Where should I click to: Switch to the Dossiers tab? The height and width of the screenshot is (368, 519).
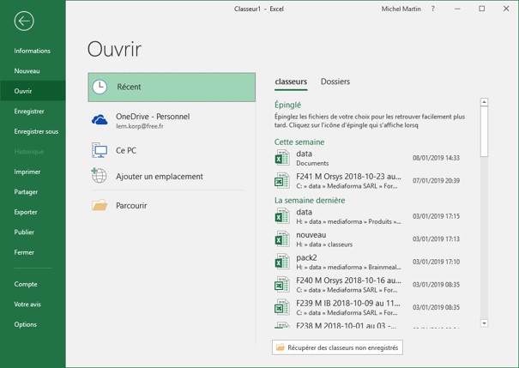coord(335,82)
